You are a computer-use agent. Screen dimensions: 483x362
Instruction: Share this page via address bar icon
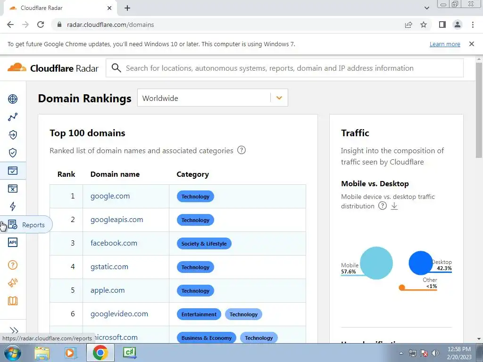pos(408,25)
